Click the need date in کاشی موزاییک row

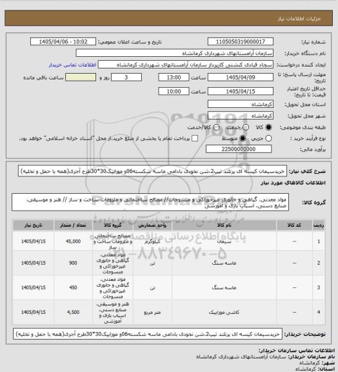pyautogui.click(x=33, y=313)
